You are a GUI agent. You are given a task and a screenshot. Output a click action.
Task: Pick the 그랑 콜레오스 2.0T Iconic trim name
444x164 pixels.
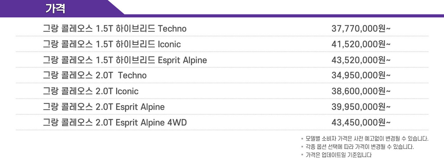[90, 91]
